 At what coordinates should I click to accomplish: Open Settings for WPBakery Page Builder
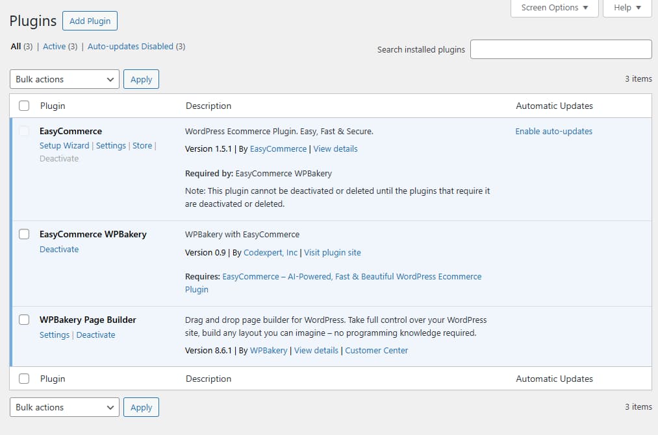[x=54, y=335]
